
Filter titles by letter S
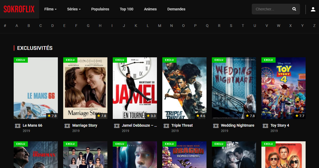(231, 26)
